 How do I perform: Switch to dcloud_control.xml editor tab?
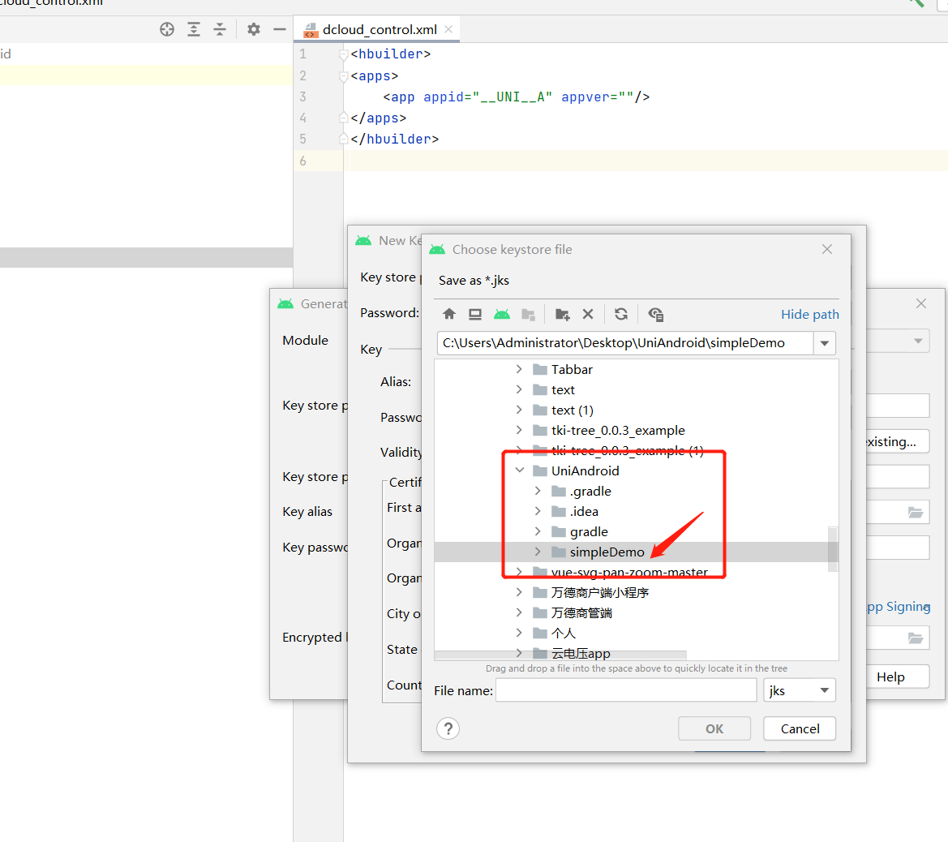(379, 29)
